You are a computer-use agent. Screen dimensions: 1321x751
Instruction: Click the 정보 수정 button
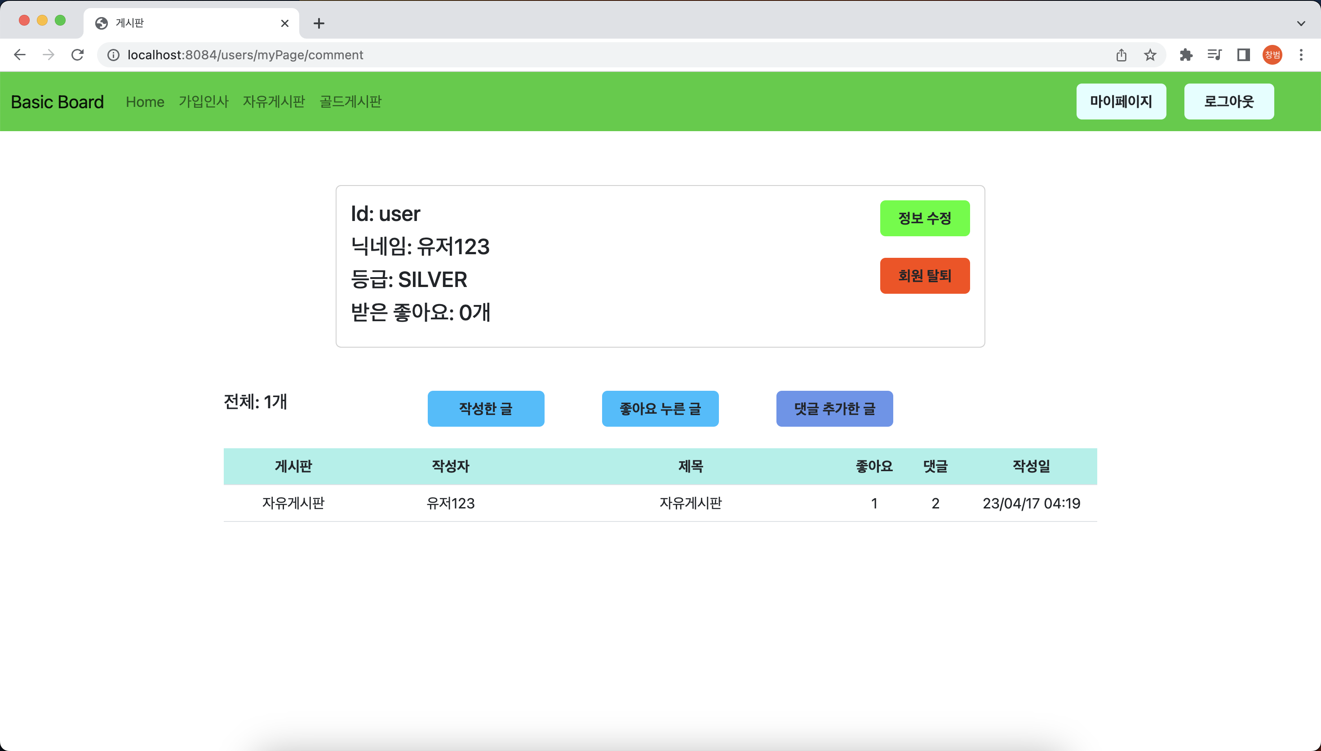[924, 218]
